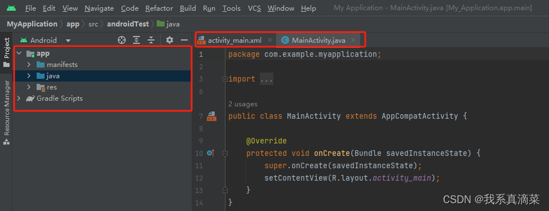Click the Android Studio logo icon

11,8
